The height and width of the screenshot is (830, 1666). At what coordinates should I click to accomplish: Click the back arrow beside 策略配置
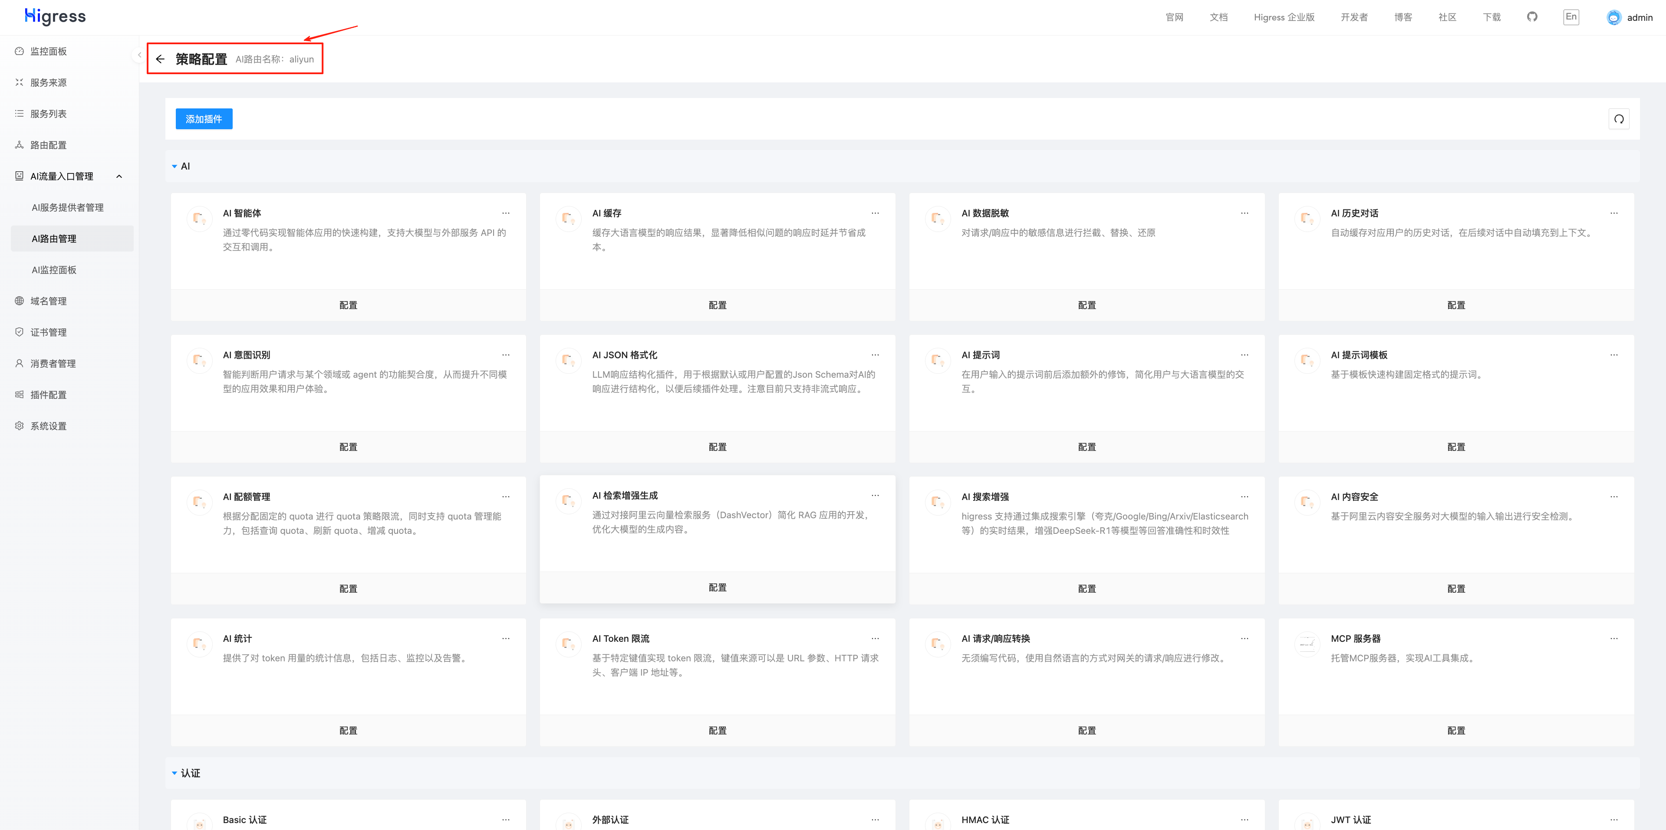(x=160, y=59)
